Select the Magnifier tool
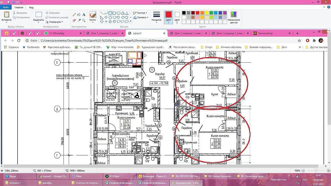Screen dimensions: 331x186 tap(84, 20)
